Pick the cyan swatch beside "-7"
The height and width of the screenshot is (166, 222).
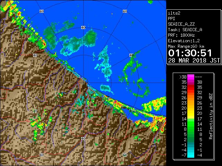point(191,155)
